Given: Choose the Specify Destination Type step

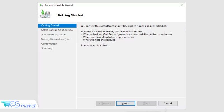Looking at the screenshot, I should (55, 39).
